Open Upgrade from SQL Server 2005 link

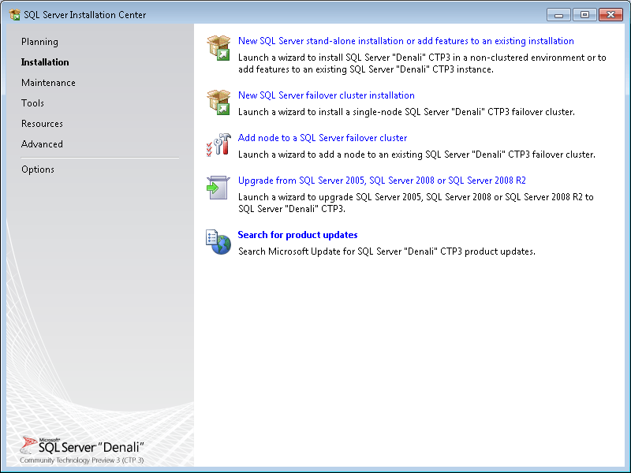click(x=382, y=181)
